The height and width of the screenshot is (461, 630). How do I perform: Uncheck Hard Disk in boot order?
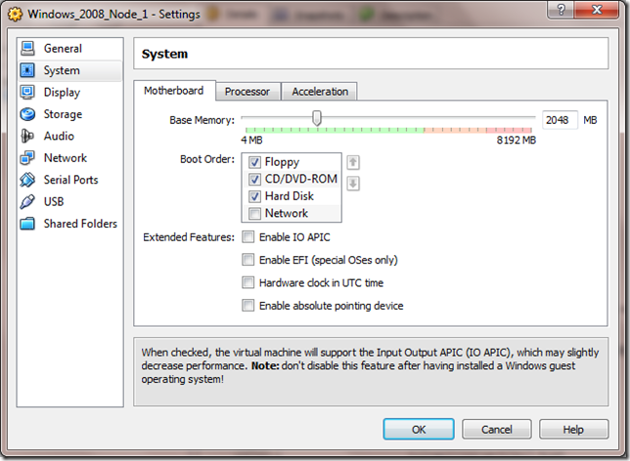(254, 196)
